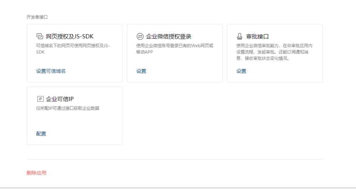The image size is (356, 189).
Task: Click description 仅所配IP可通过接口获取企业数据
Action: (x=68, y=108)
